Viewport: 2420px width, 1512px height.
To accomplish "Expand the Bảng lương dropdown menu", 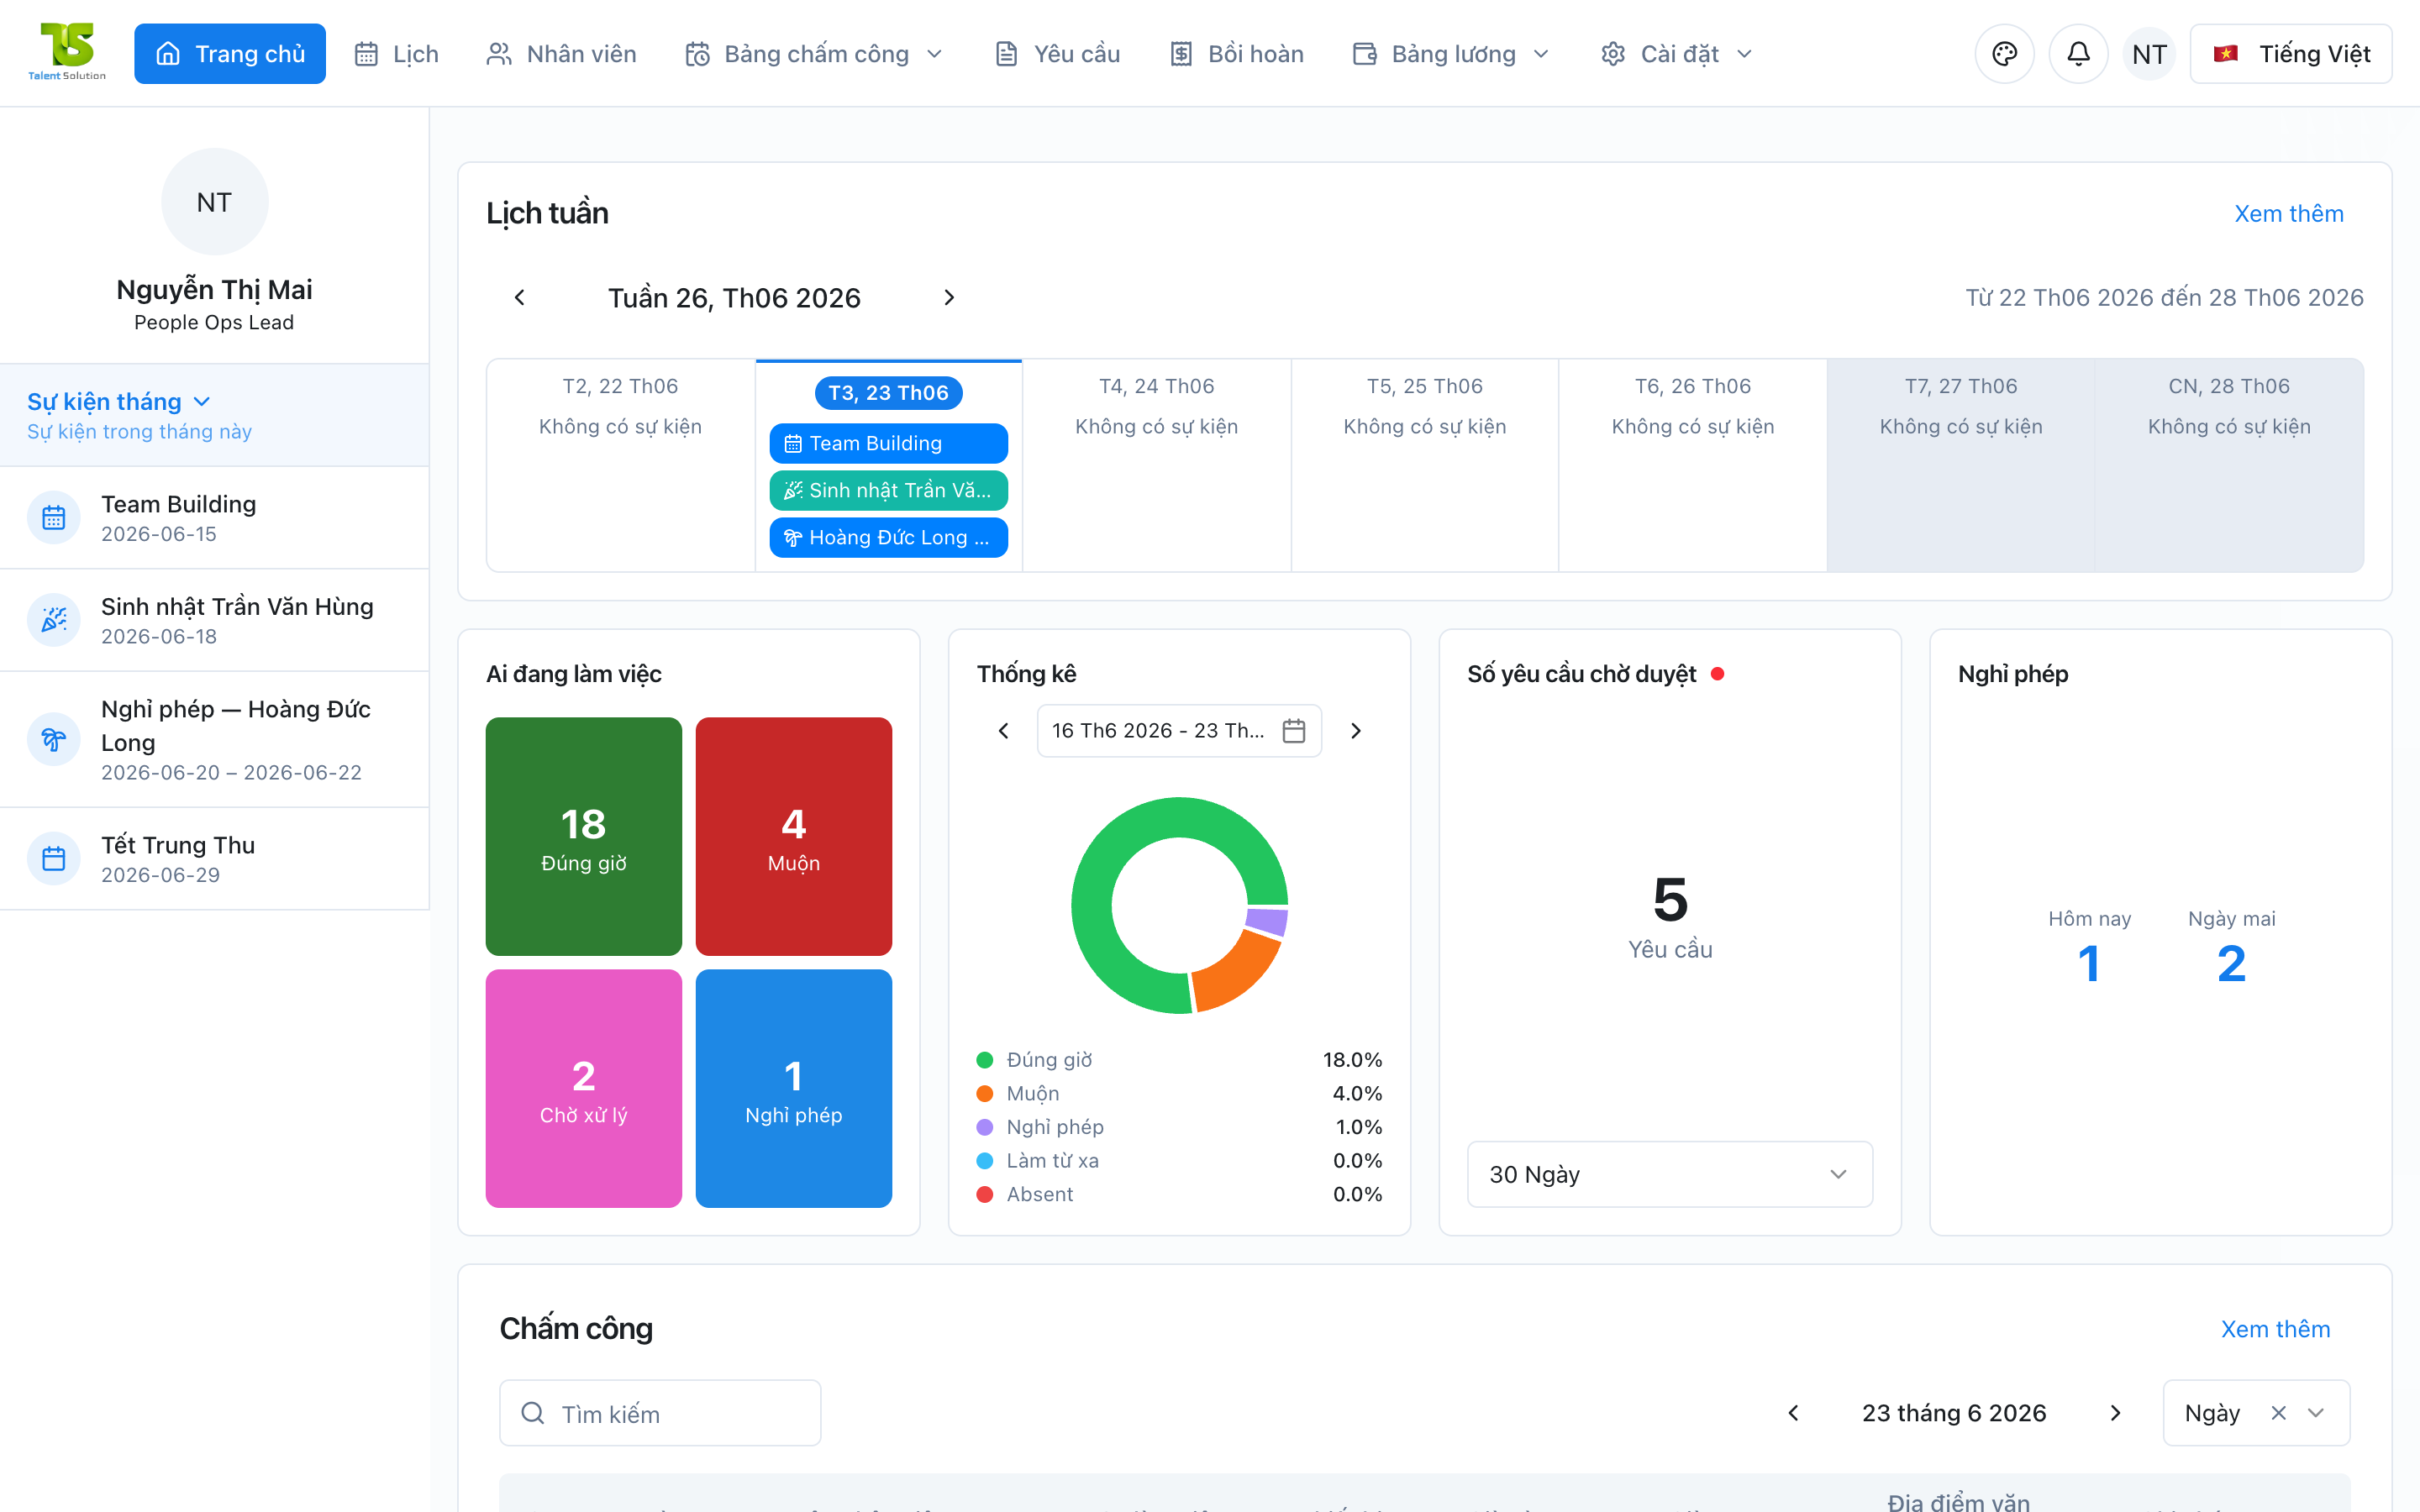I will [1451, 54].
